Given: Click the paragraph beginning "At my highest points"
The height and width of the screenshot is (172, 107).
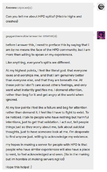Looking at the screenshot, I should coord(46,85).
